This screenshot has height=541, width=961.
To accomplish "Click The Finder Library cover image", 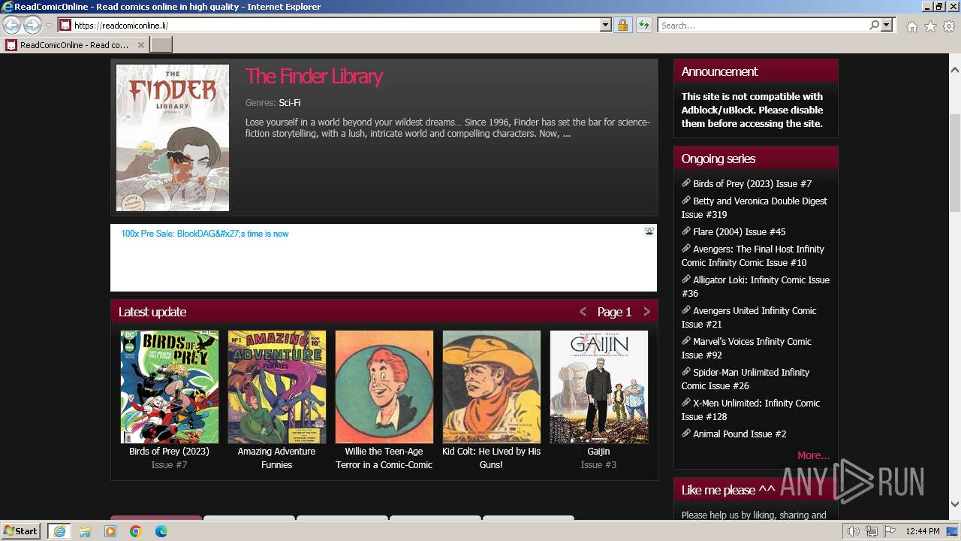I will [x=173, y=138].
